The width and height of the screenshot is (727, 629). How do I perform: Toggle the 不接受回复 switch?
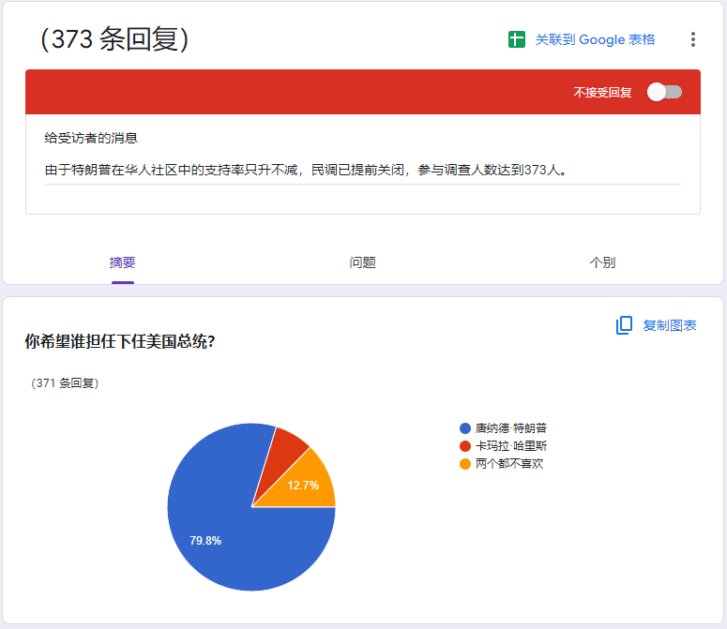tap(664, 92)
